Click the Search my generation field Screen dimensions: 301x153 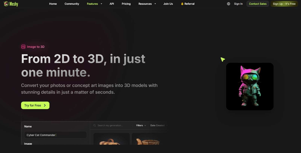click(110, 125)
